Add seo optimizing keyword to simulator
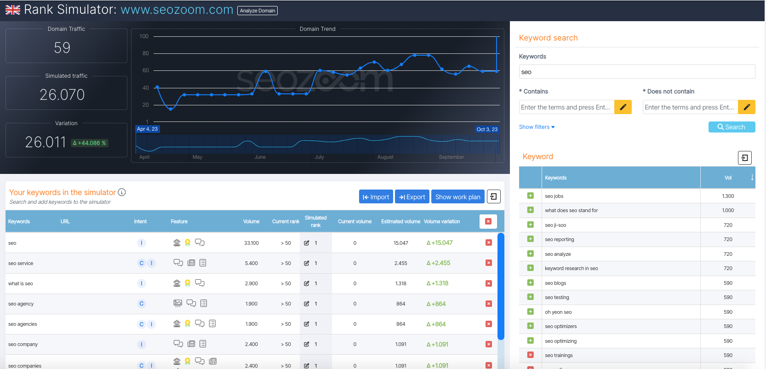Viewport: 766px width, 369px height. click(531, 340)
